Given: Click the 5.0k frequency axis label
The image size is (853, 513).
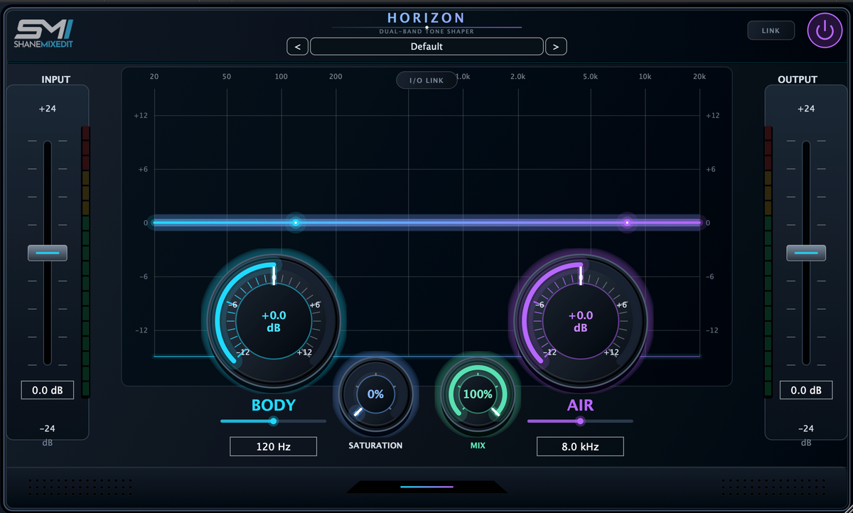Looking at the screenshot, I should (590, 77).
